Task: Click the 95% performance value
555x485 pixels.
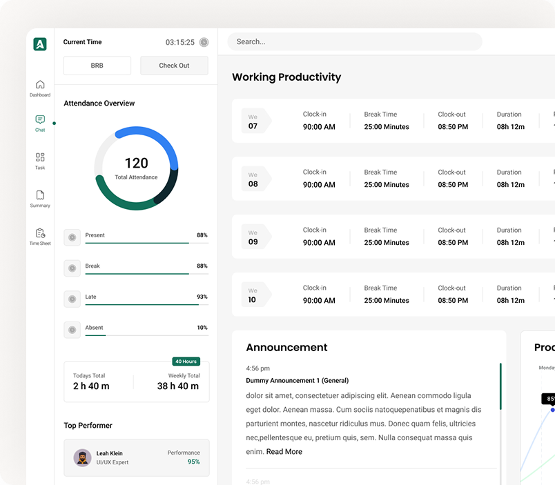Action: point(193,462)
